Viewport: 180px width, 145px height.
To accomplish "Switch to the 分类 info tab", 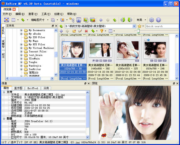I will (x=46, y=88).
